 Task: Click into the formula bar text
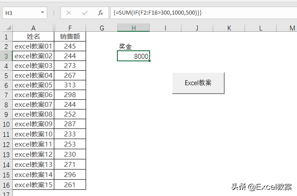coord(158,13)
